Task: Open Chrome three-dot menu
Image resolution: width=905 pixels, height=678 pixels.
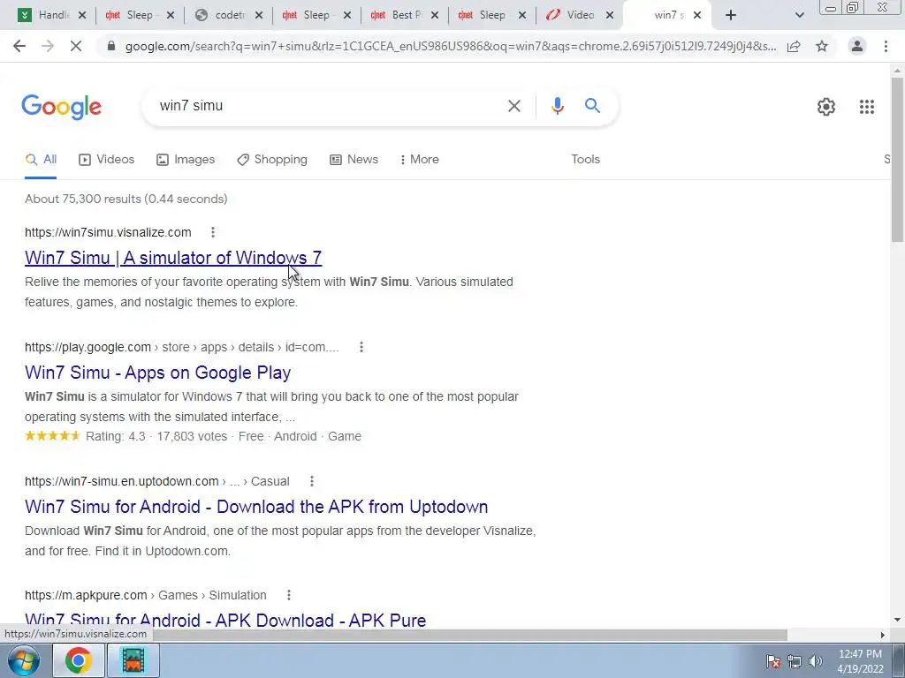Action: [886, 46]
